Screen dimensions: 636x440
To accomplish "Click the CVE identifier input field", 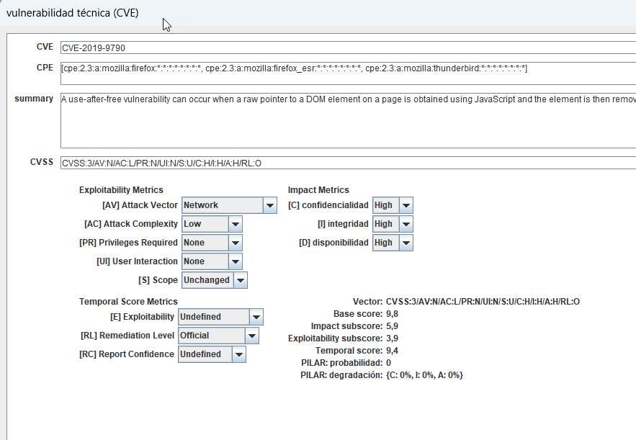I will click(346, 48).
